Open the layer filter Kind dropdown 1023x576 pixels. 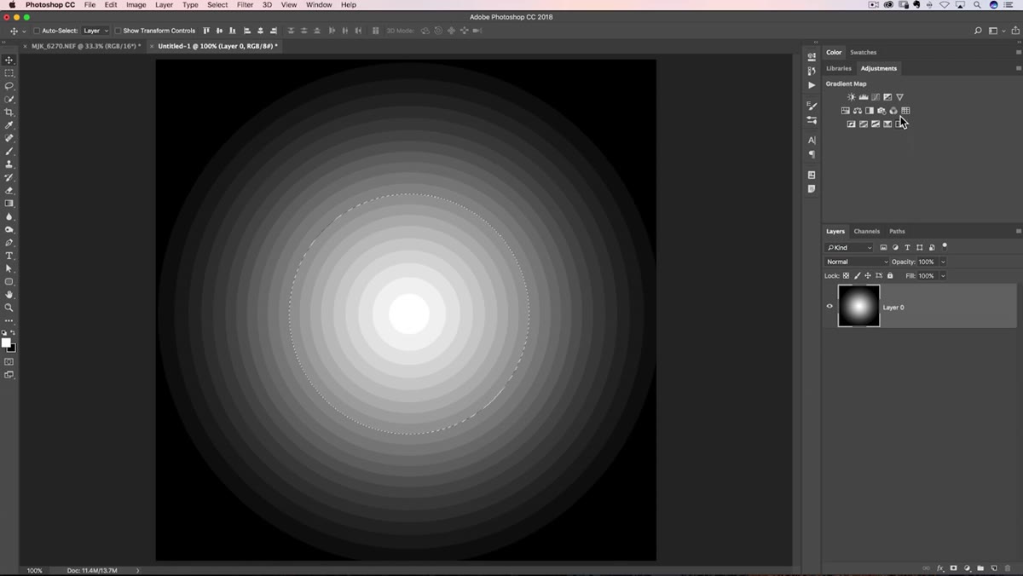click(849, 248)
